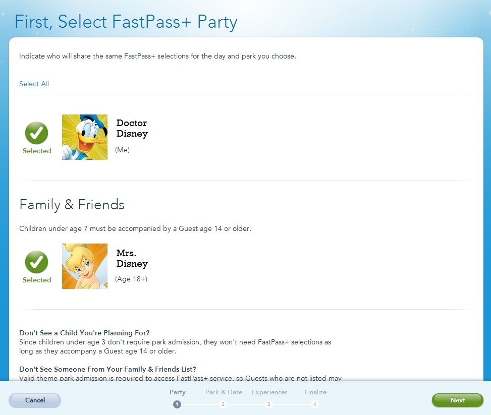Click step 3 circle in progress bar

coord(269,404)
